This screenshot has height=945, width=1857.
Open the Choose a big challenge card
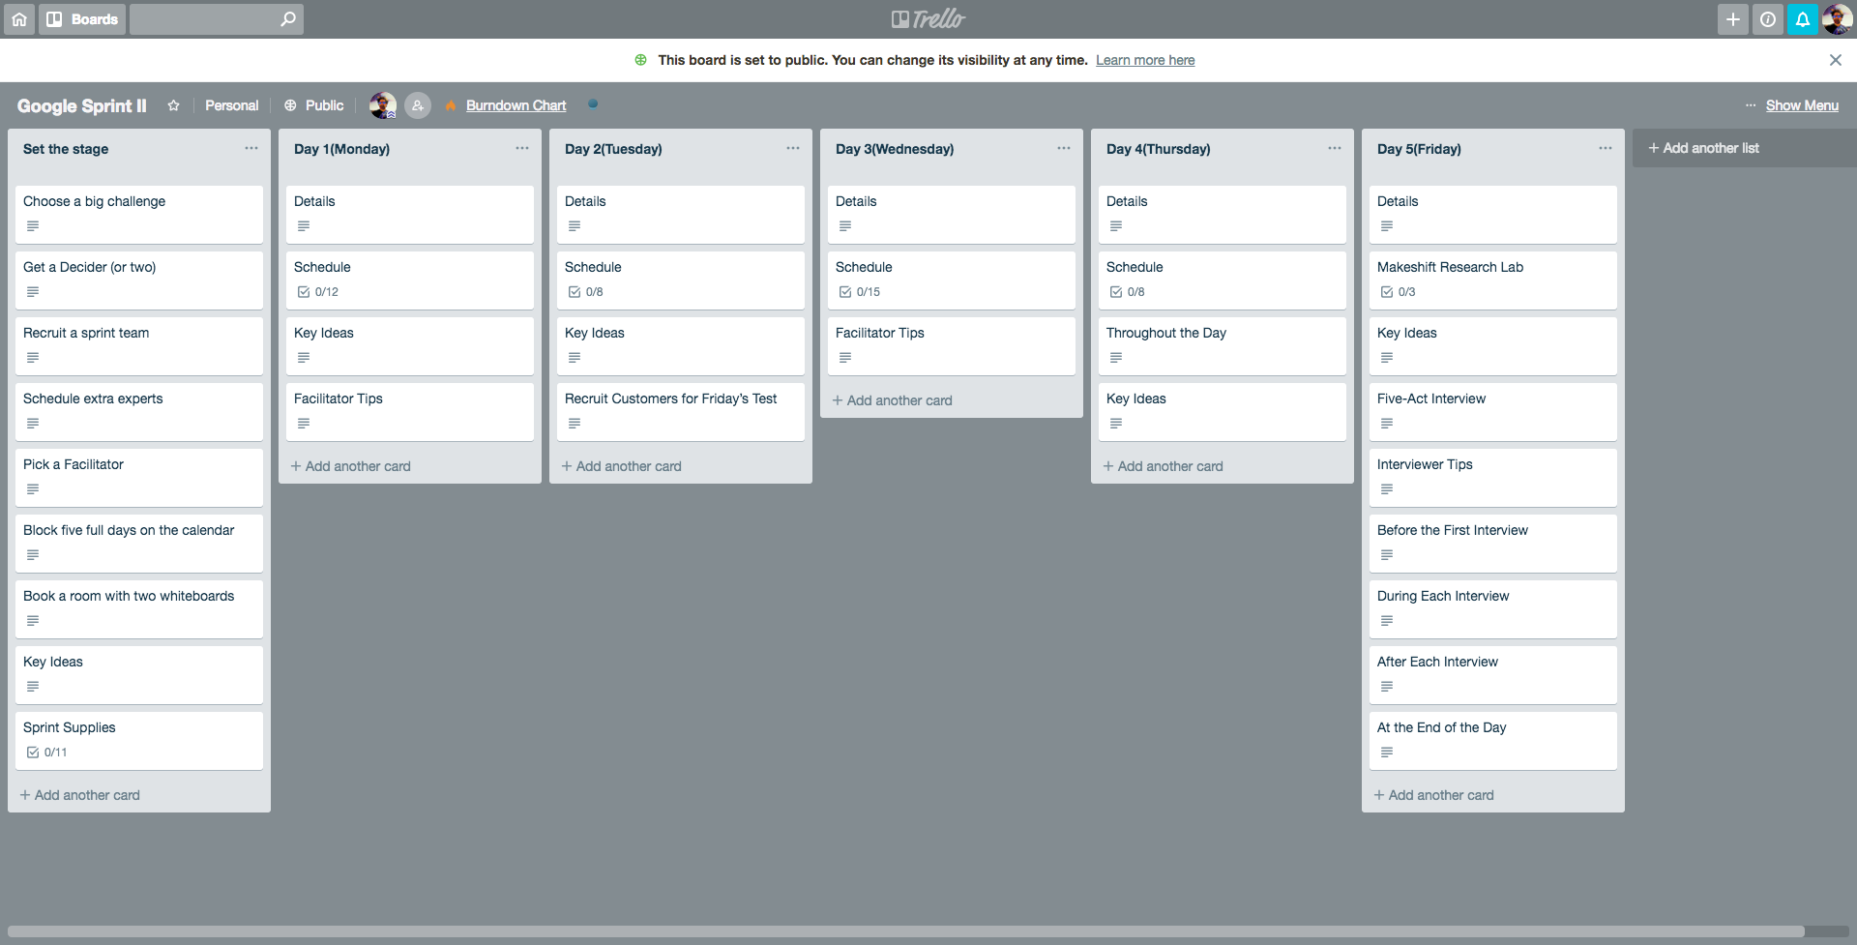[139, 214]
